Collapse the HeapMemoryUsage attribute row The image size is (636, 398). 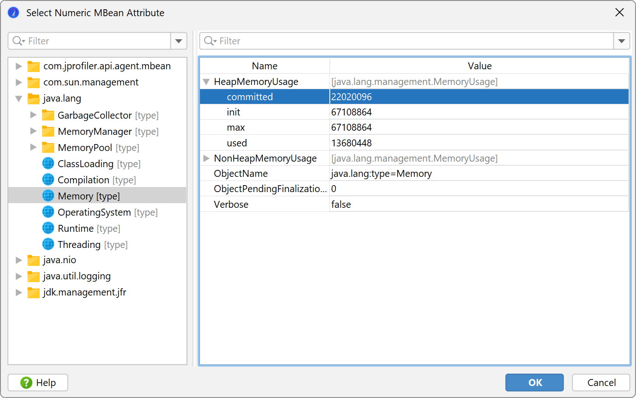[x=206, y=82]
